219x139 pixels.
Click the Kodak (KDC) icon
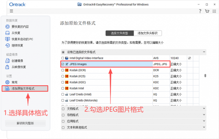pyautogui.click(x=67, y=82)
